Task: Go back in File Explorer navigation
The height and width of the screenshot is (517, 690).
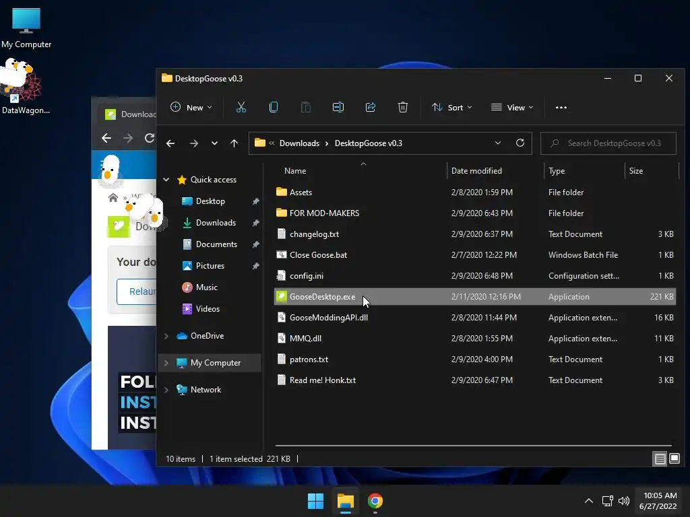Action: 170,143
